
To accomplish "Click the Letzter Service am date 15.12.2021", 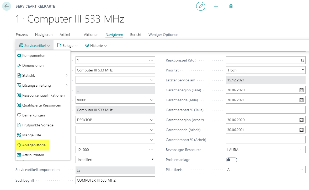I will click(x=266, y=80).
